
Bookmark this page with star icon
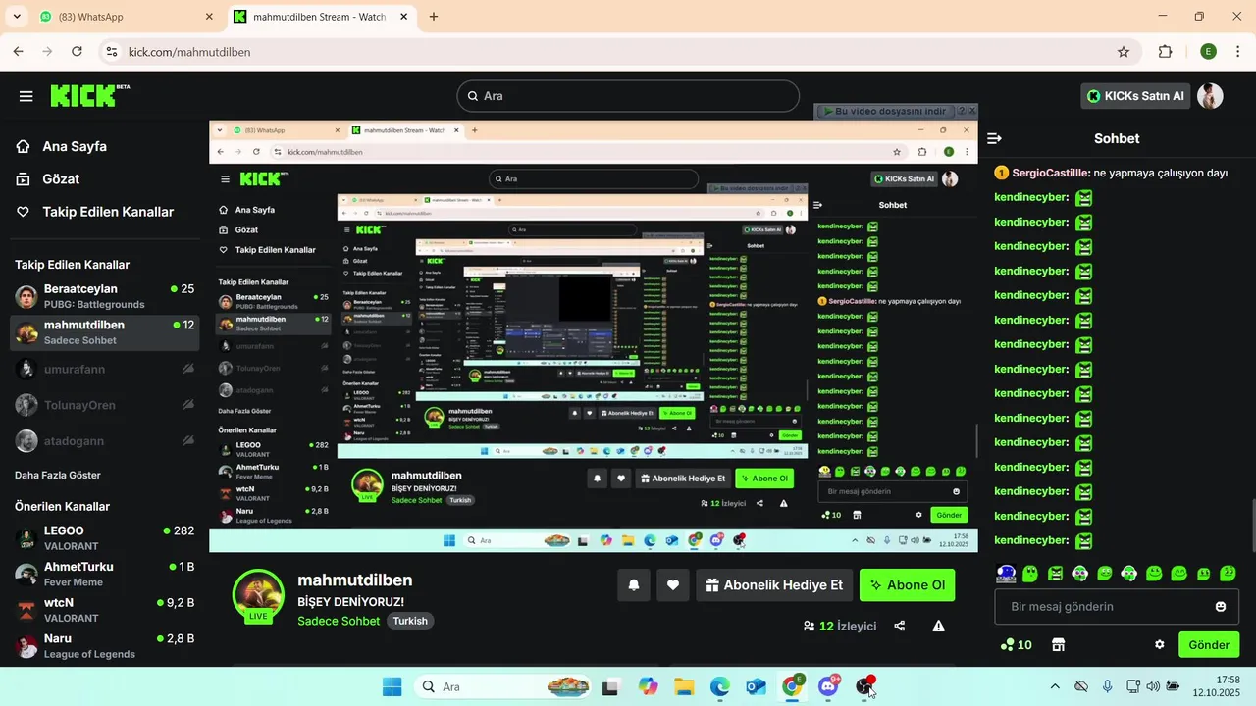pyautogui.click(x=1124, y=52)
